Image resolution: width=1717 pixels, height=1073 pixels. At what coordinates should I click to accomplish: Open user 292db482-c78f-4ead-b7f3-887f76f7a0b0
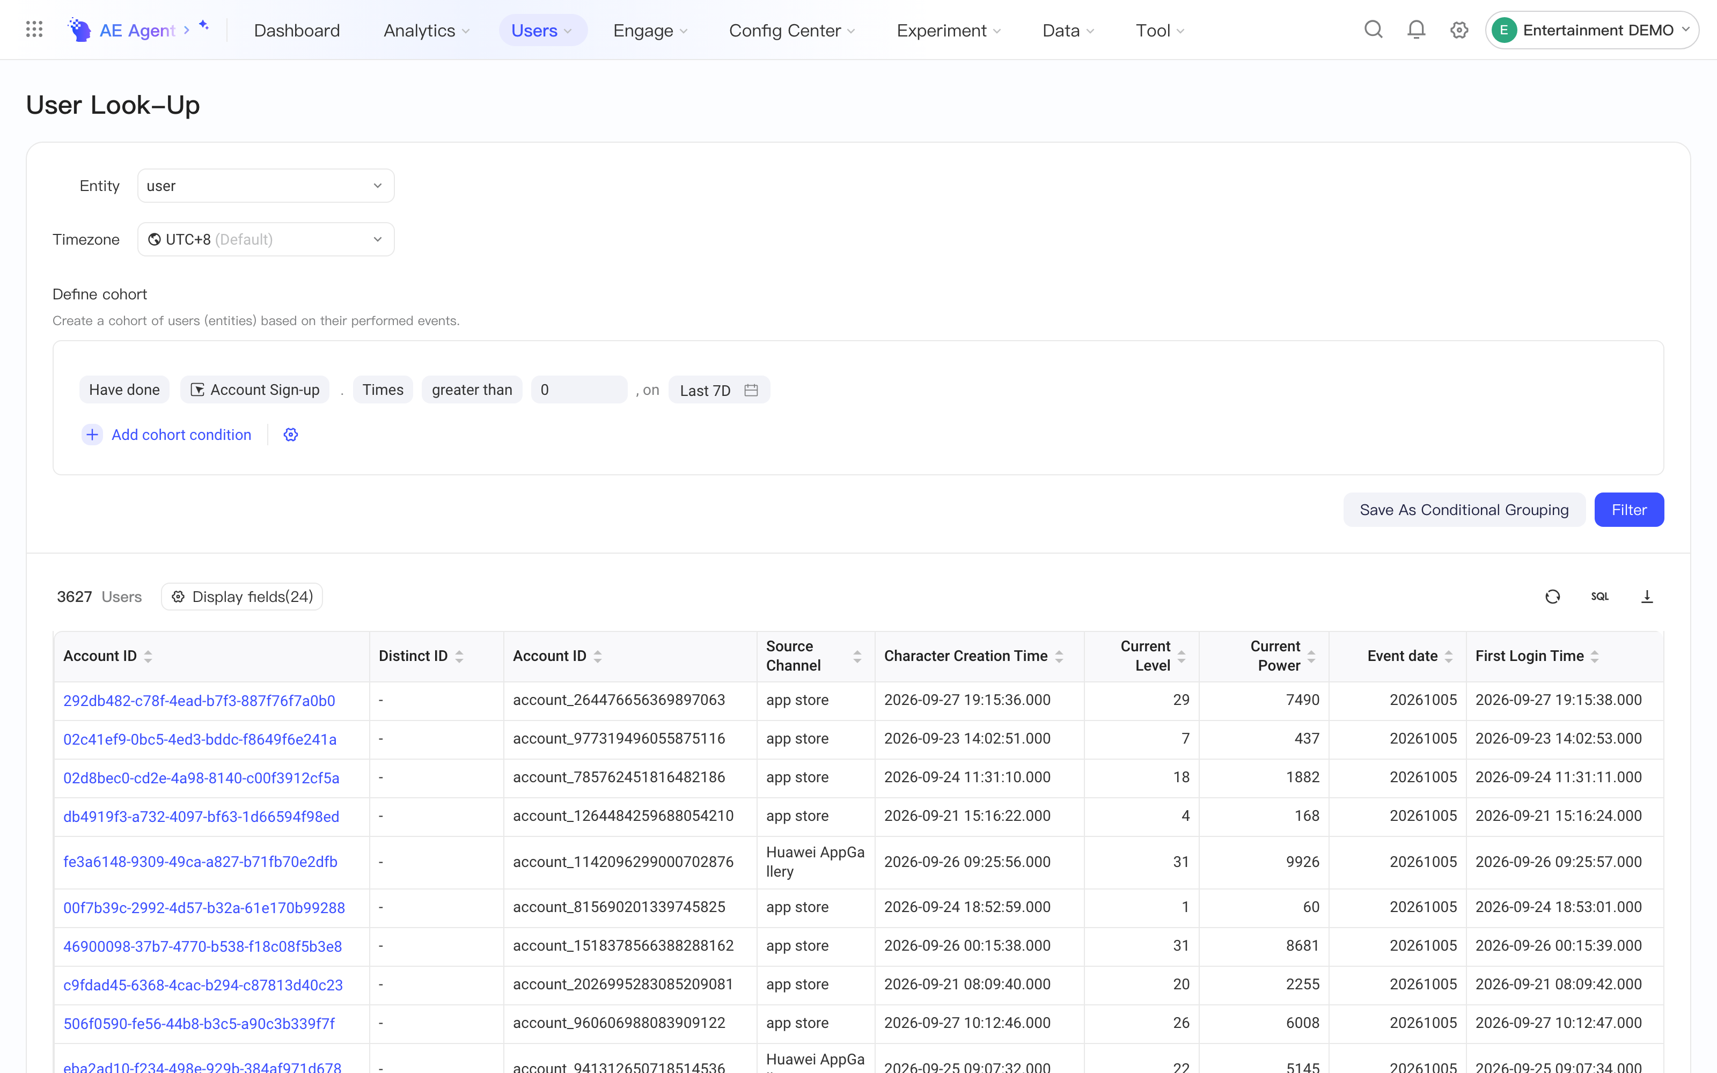click(200, 701)
